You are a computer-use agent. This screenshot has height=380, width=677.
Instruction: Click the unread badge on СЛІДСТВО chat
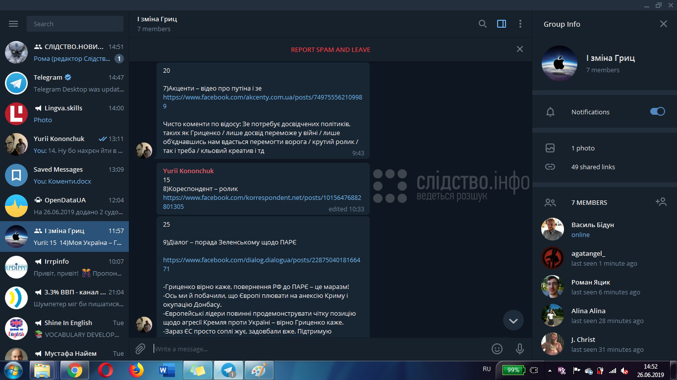tap(119, 59)
